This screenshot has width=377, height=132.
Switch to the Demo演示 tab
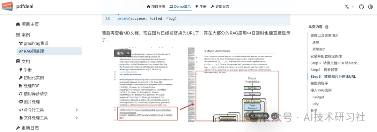click(x=180, y=7)
